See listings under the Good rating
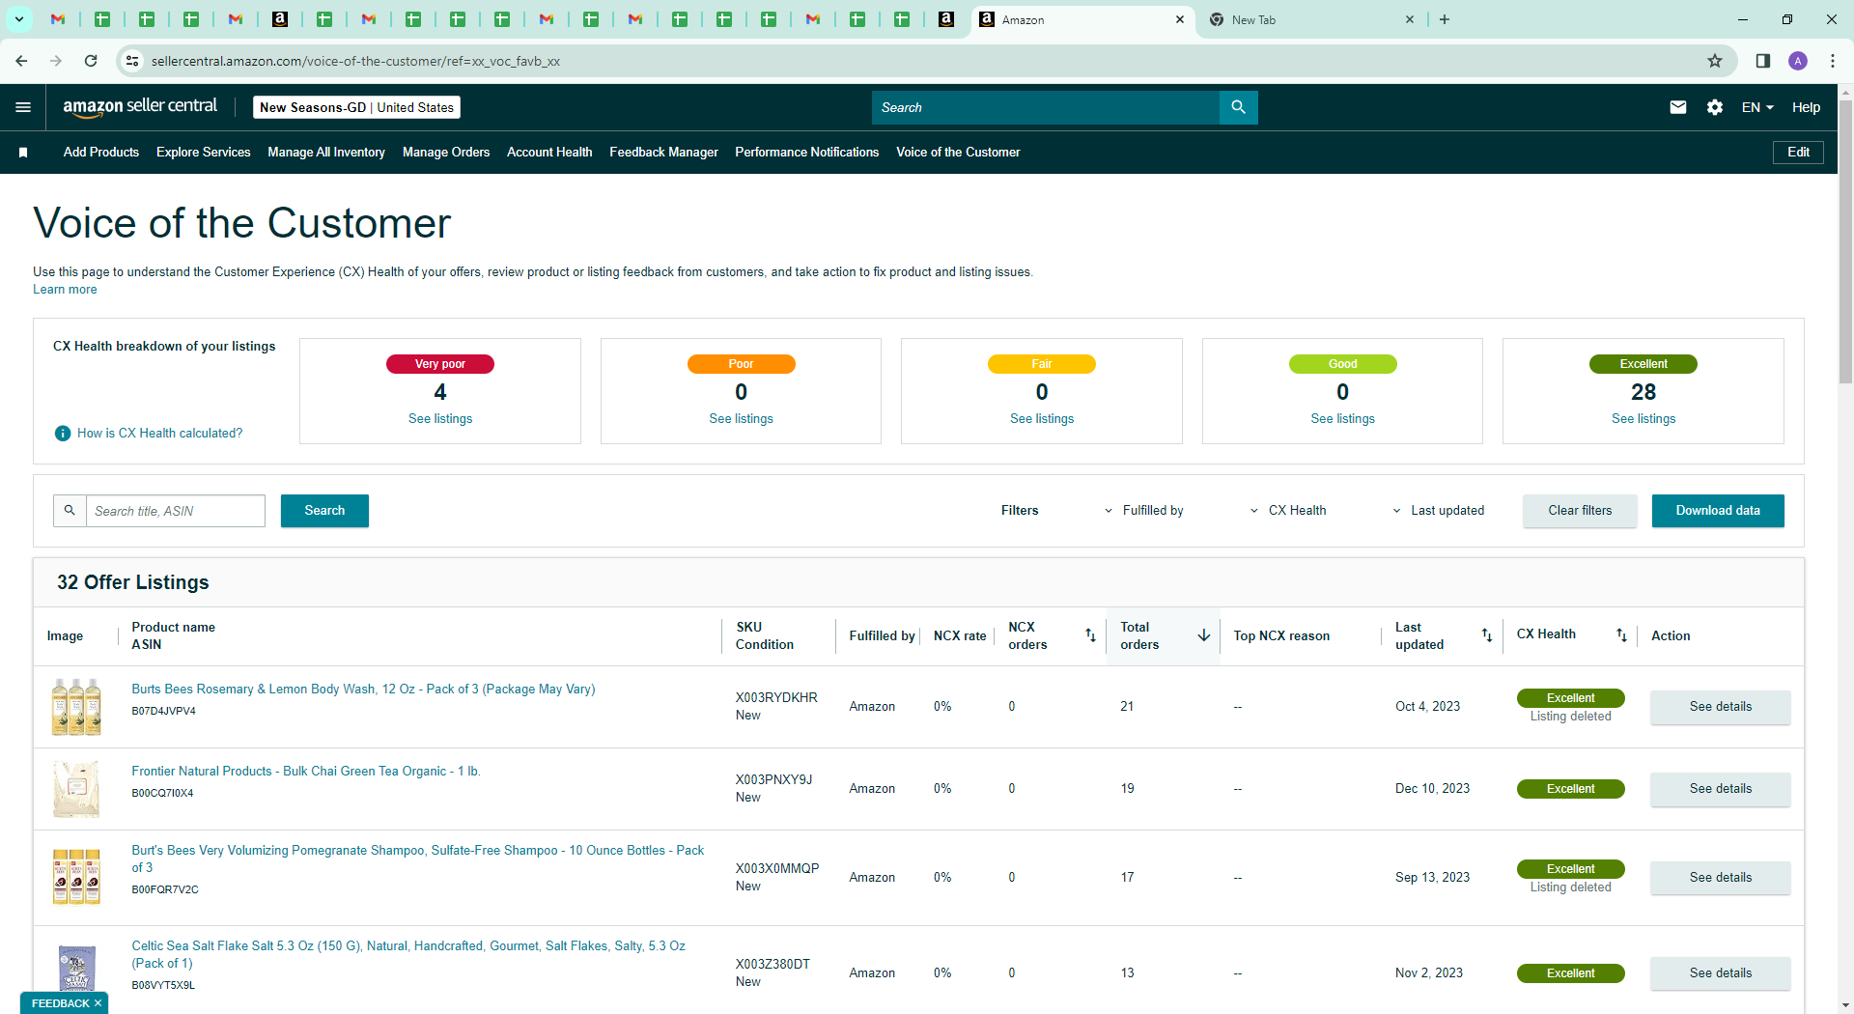1854x1014 pixels. coord(1342,419)
